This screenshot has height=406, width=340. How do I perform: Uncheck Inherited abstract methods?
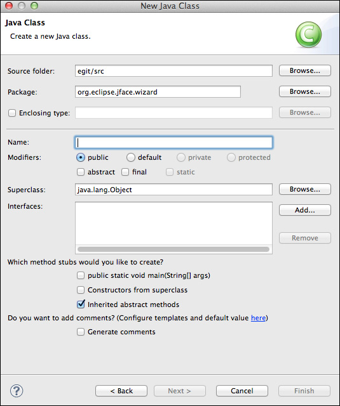tap(81, 304)
